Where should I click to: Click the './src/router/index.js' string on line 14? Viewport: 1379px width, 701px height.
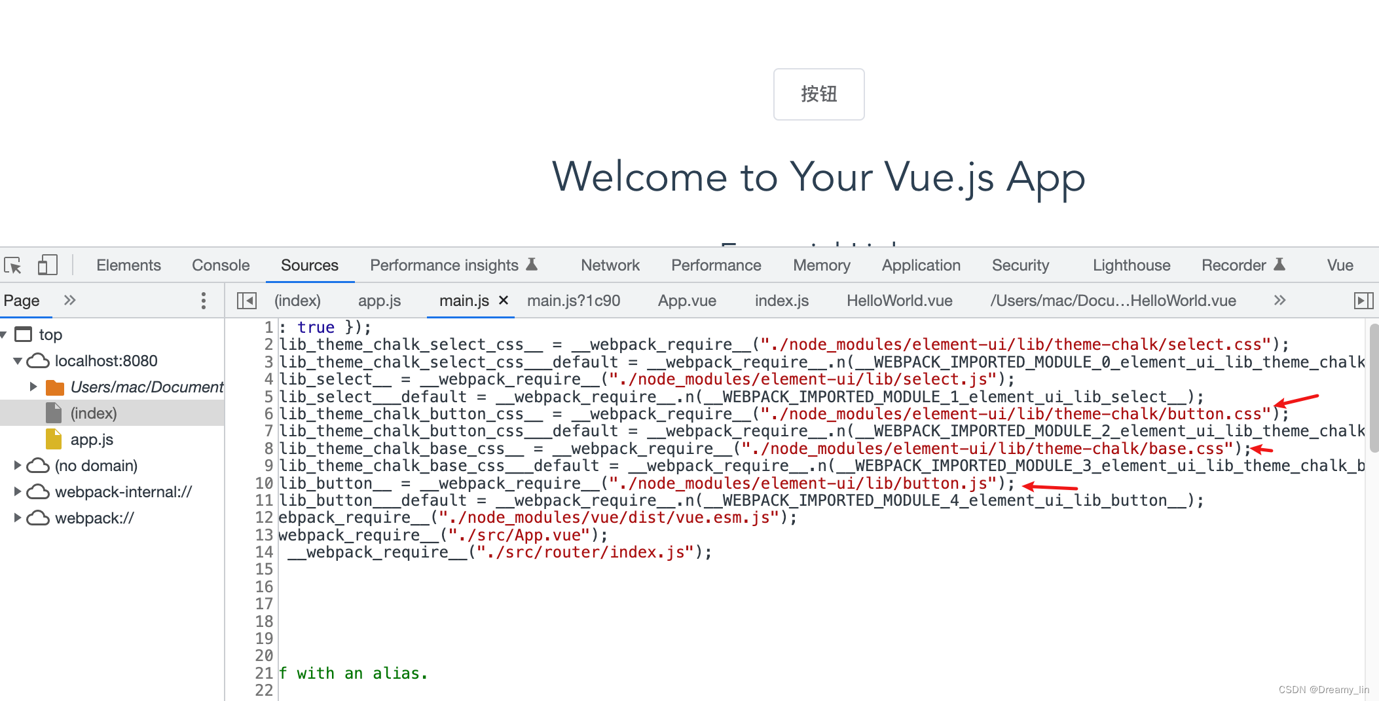click(585, 552)
